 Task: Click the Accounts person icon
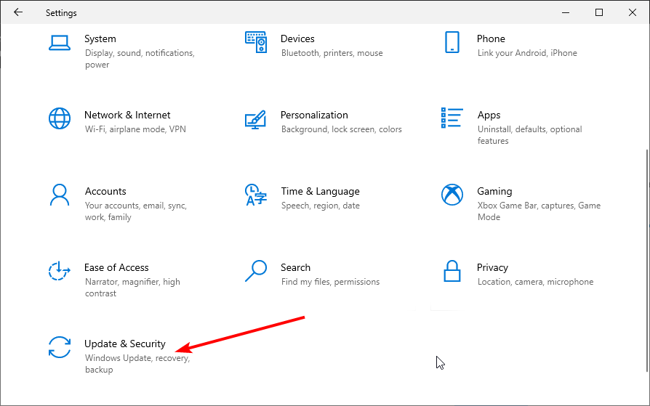tap(60, 195)
